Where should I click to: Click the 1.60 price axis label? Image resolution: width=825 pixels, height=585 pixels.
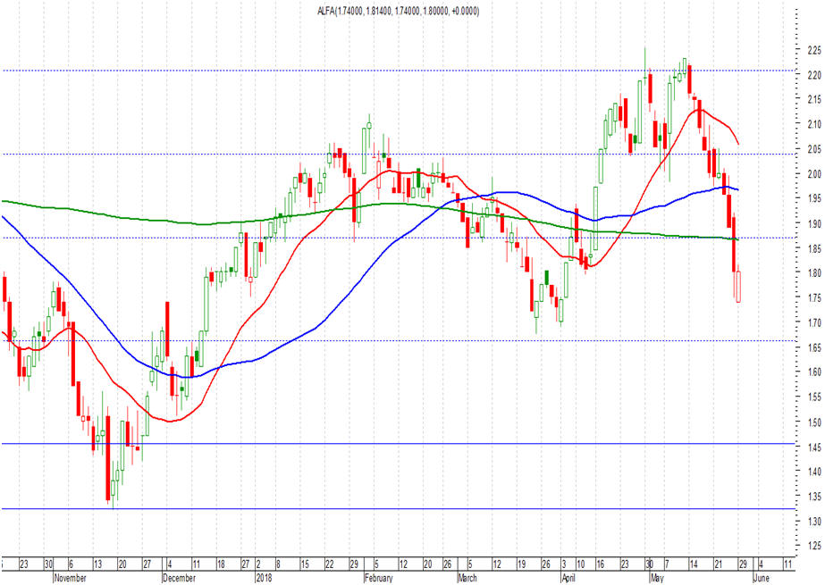tap(814, 372)
